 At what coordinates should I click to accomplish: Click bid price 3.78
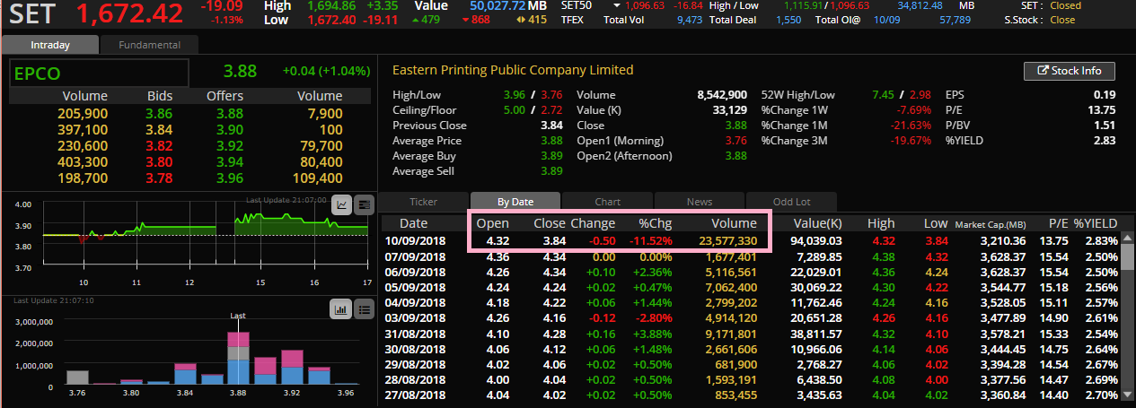[x=159, y=178]
